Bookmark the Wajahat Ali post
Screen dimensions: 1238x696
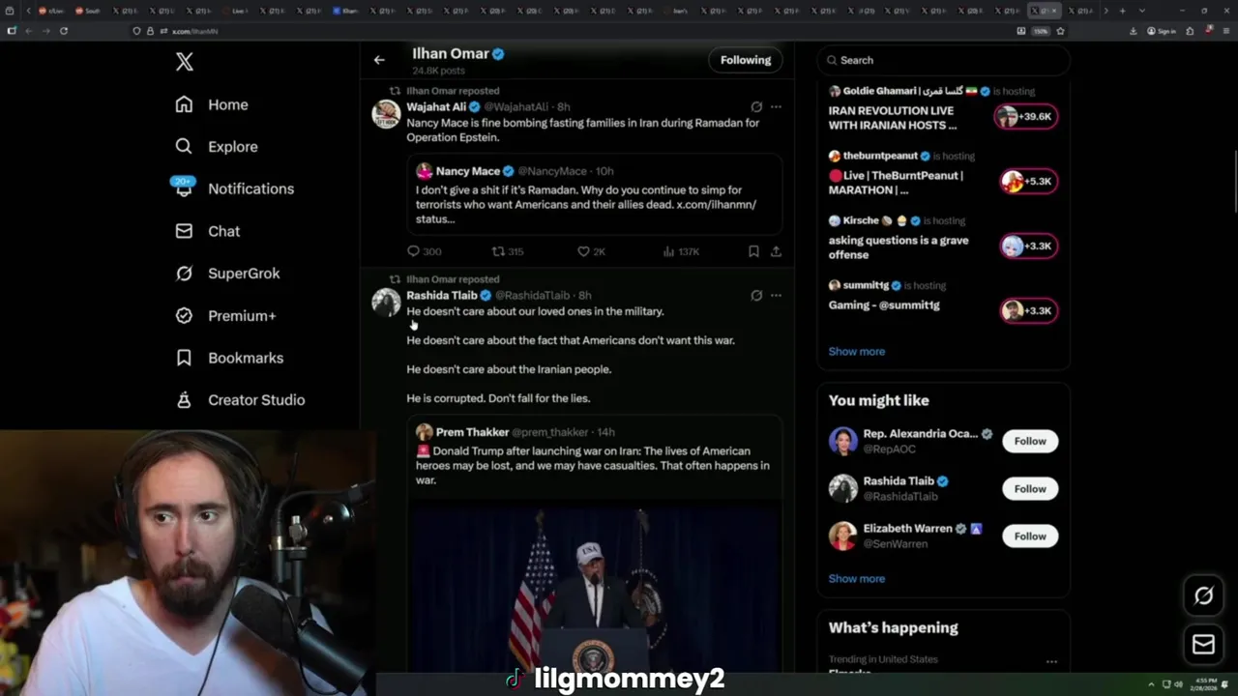753,251
